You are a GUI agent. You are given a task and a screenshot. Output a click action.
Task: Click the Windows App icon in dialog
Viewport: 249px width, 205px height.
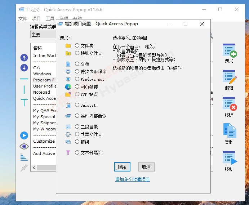click(68, 79)
